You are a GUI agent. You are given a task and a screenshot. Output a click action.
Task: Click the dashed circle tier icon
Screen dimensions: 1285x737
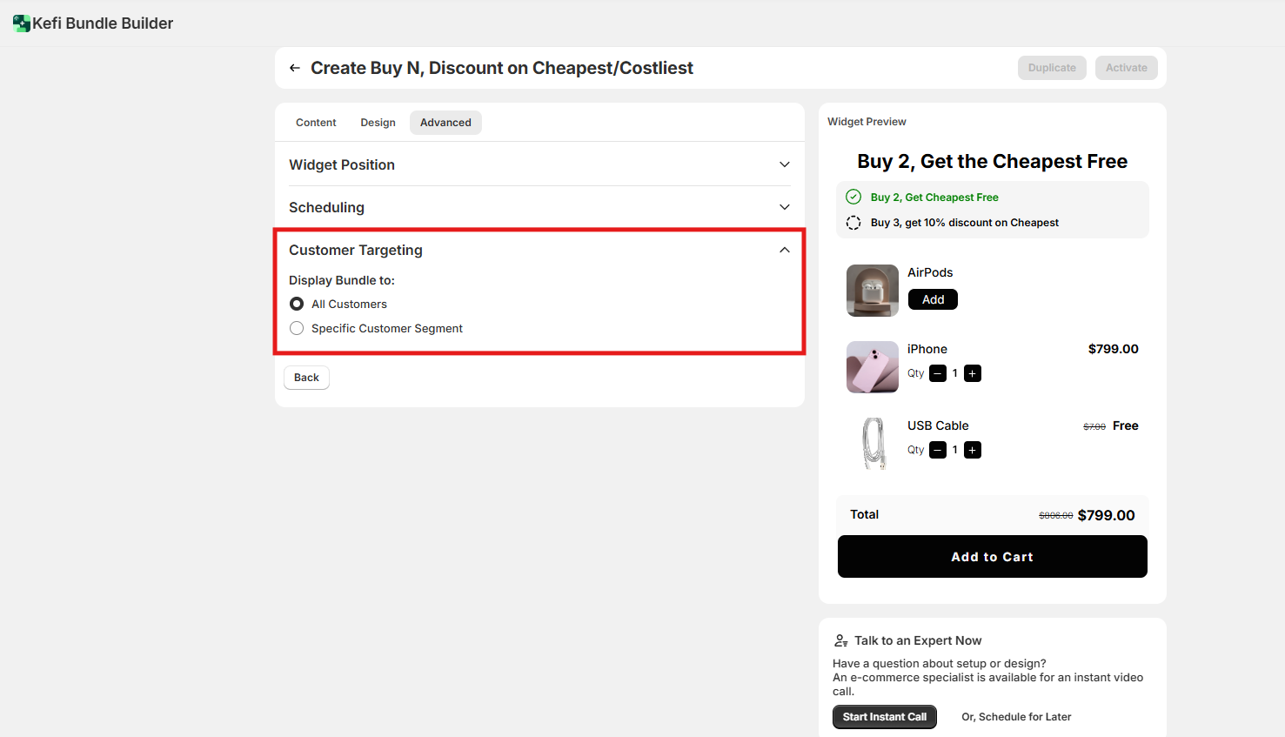853,223
